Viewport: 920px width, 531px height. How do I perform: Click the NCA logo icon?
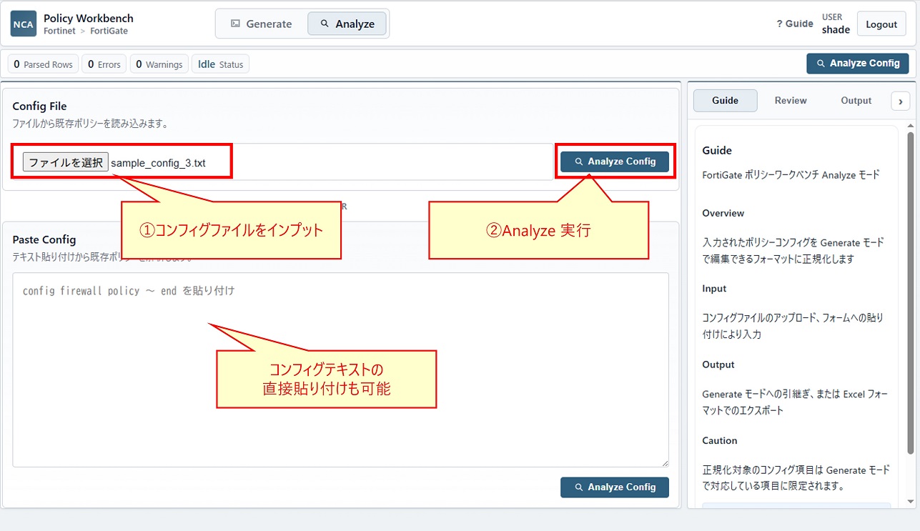pos(24,24)
